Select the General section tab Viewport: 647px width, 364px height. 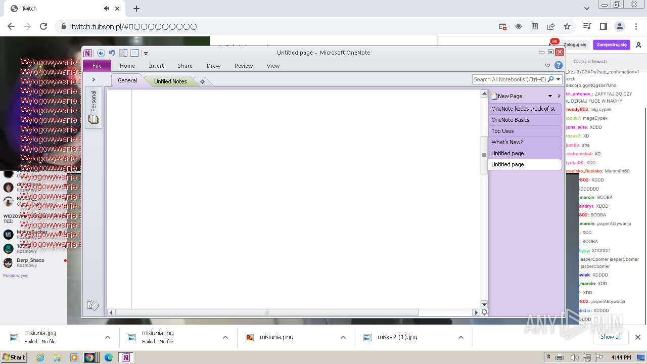click(x=127, y=80)
